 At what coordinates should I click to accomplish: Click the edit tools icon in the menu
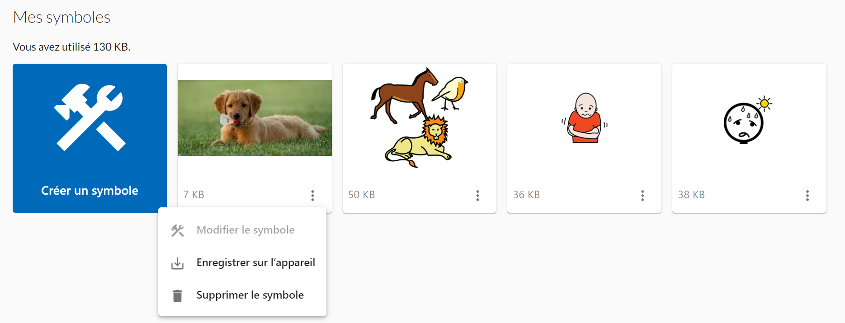(x=177, y=230)
